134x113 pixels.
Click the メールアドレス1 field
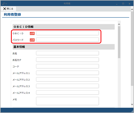[x=67, y=73]
